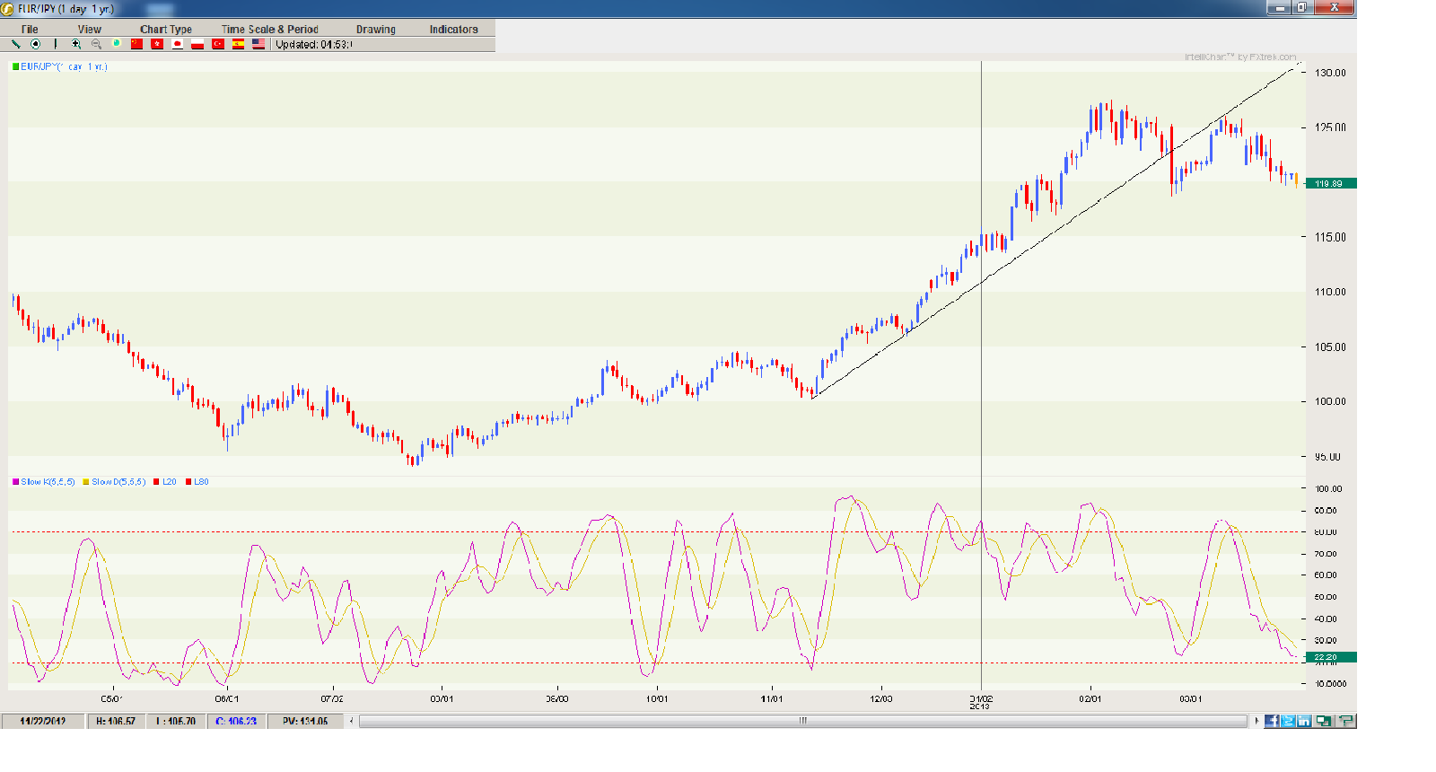This screenshot has height=772, width=1436.
Task: Click the horizontal chart scrollbar thumb
Action: 803,721
